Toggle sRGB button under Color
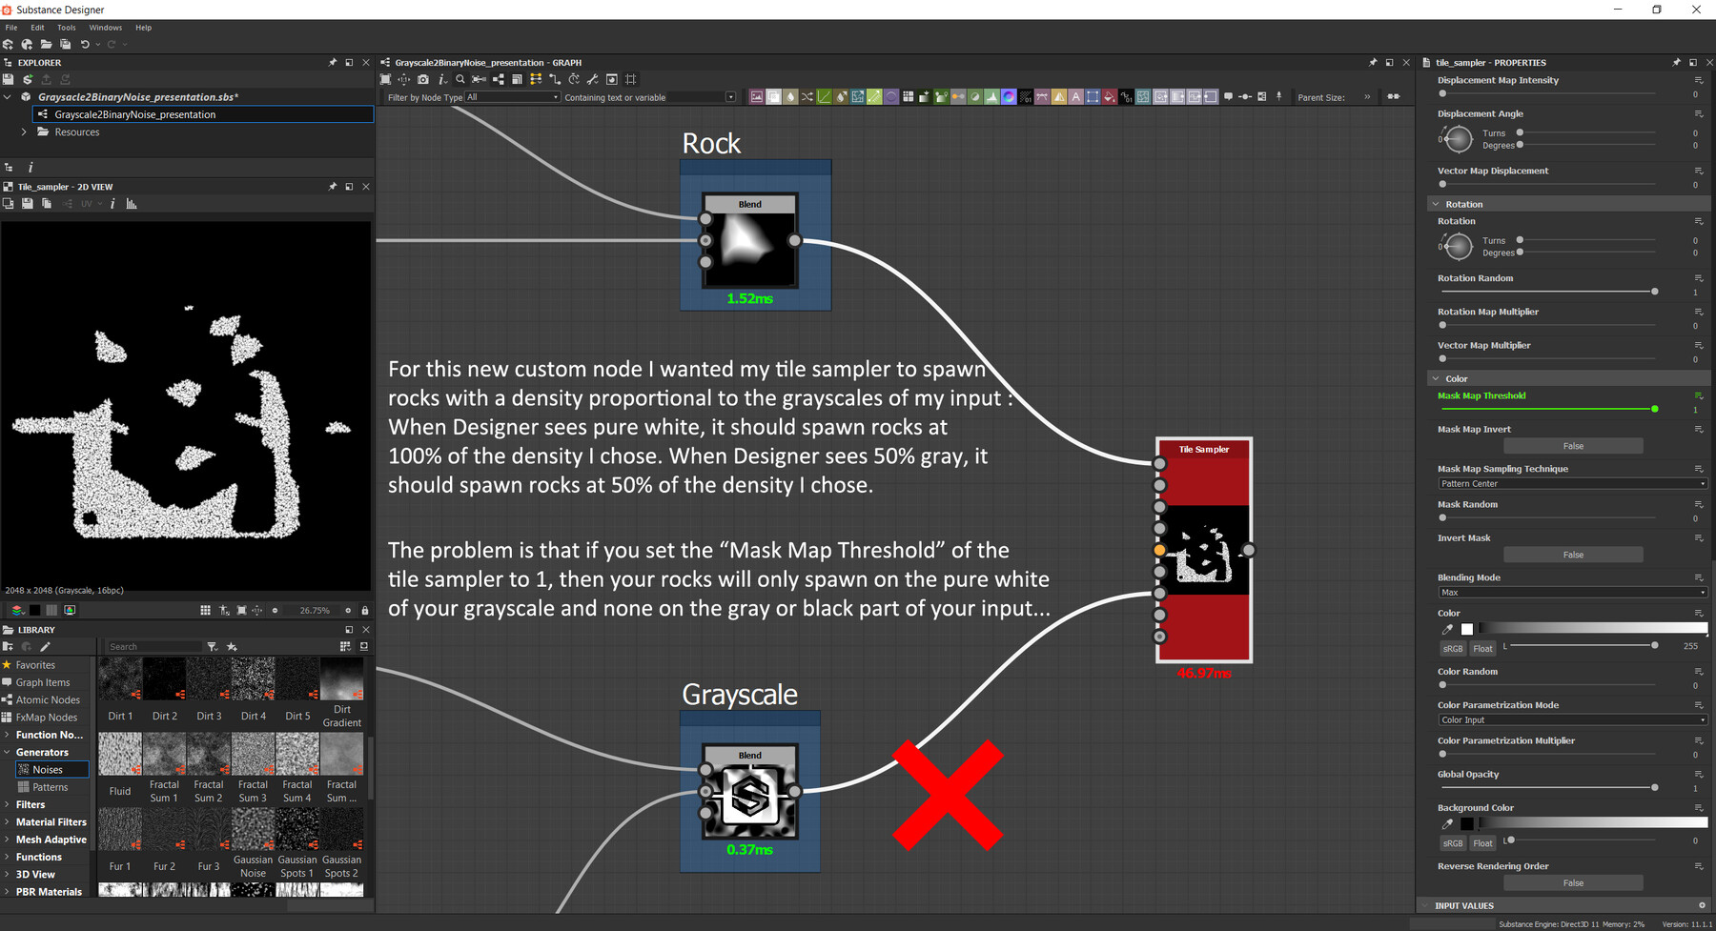Viewport: 1716px width, 931px height. coord(1452,649)
